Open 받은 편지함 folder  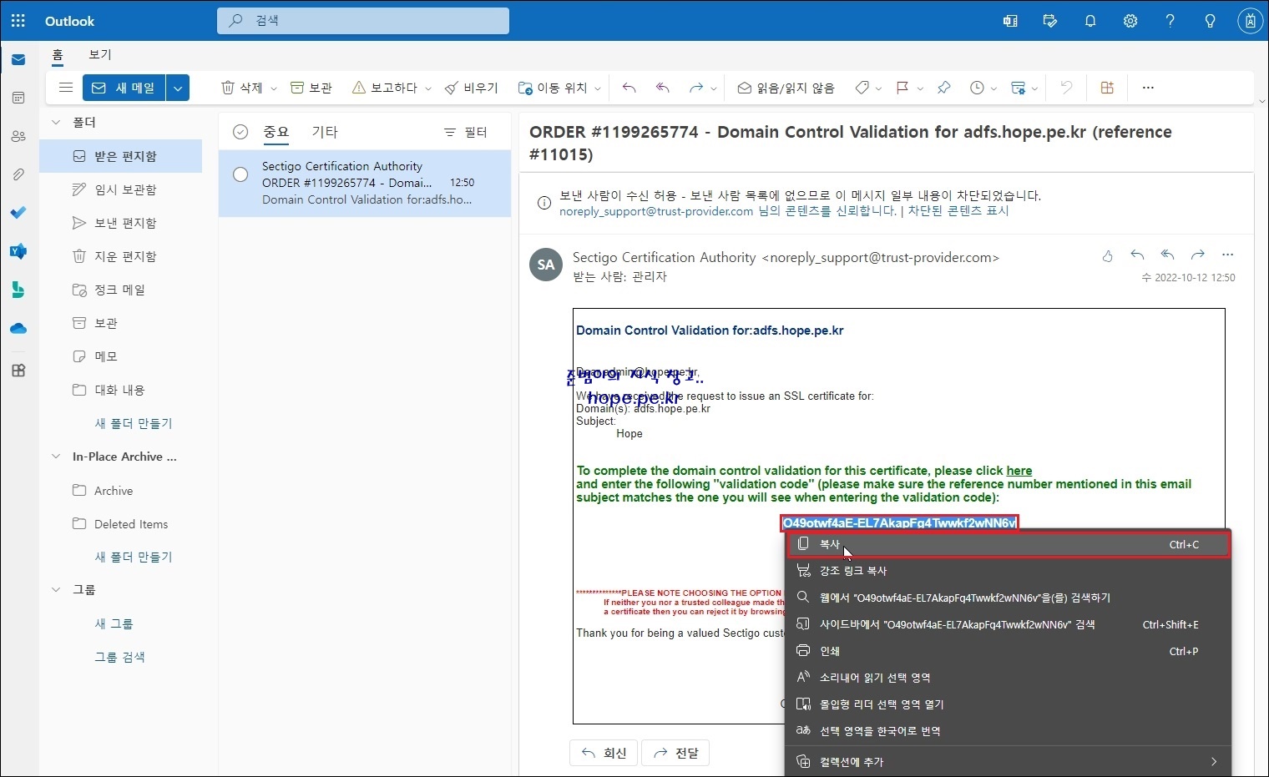point(121,156)
